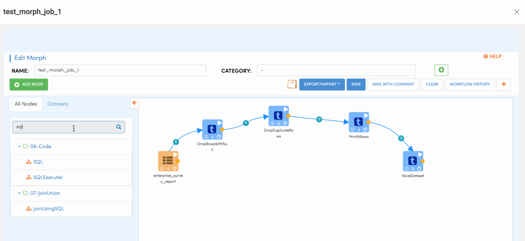
Task: Click the SAVE button
Action: pos(356,84)
